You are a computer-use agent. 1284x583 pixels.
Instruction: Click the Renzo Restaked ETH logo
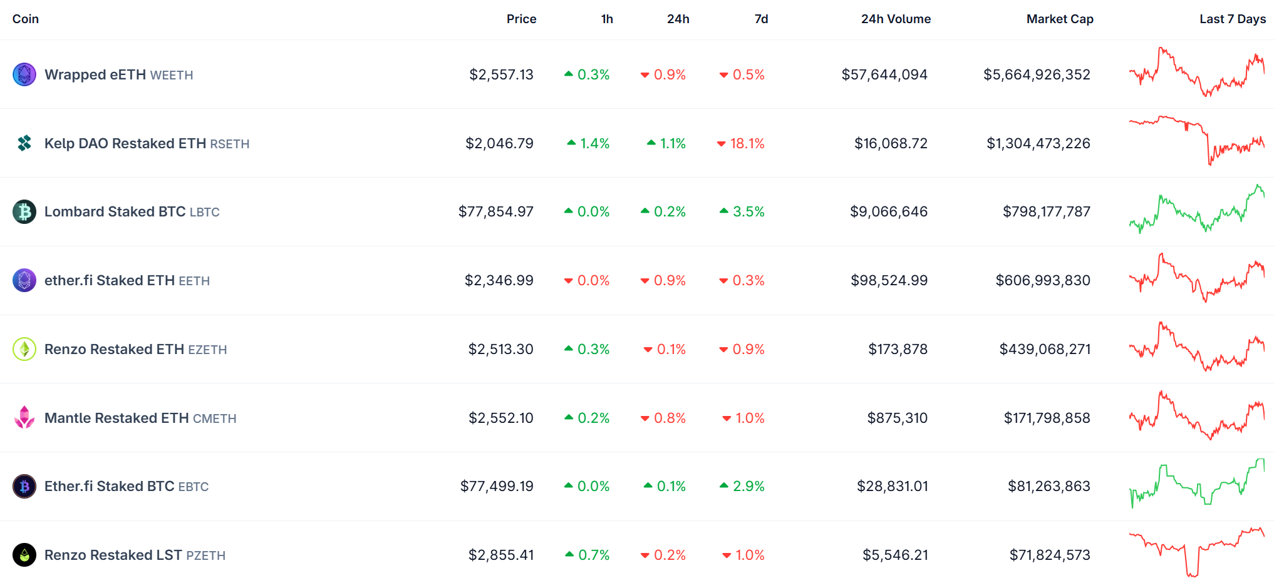[x=24, y=349]
